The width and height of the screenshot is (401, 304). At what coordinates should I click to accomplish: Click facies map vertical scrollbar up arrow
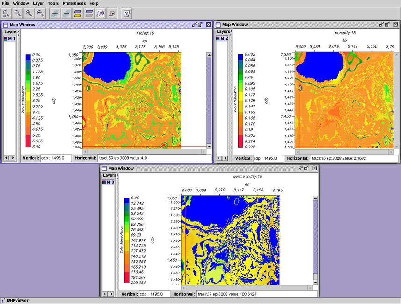point(209,55)
